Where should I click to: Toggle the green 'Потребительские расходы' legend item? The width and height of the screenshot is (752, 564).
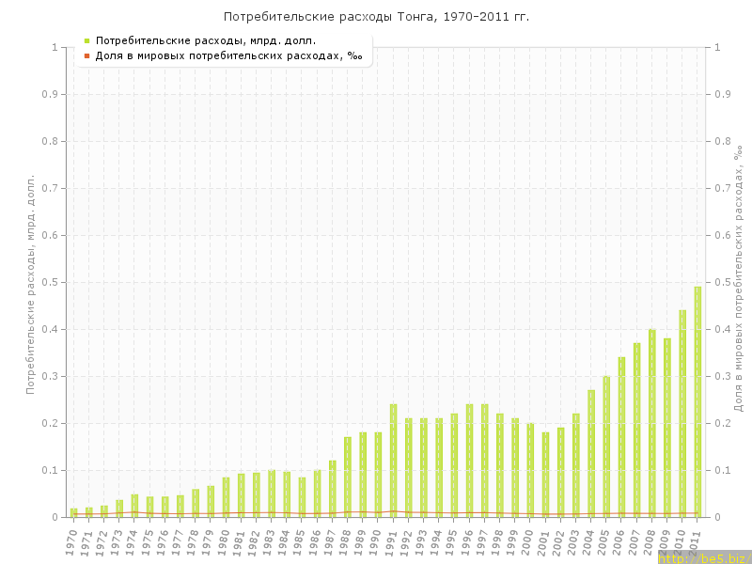click(x=205, y=40)
